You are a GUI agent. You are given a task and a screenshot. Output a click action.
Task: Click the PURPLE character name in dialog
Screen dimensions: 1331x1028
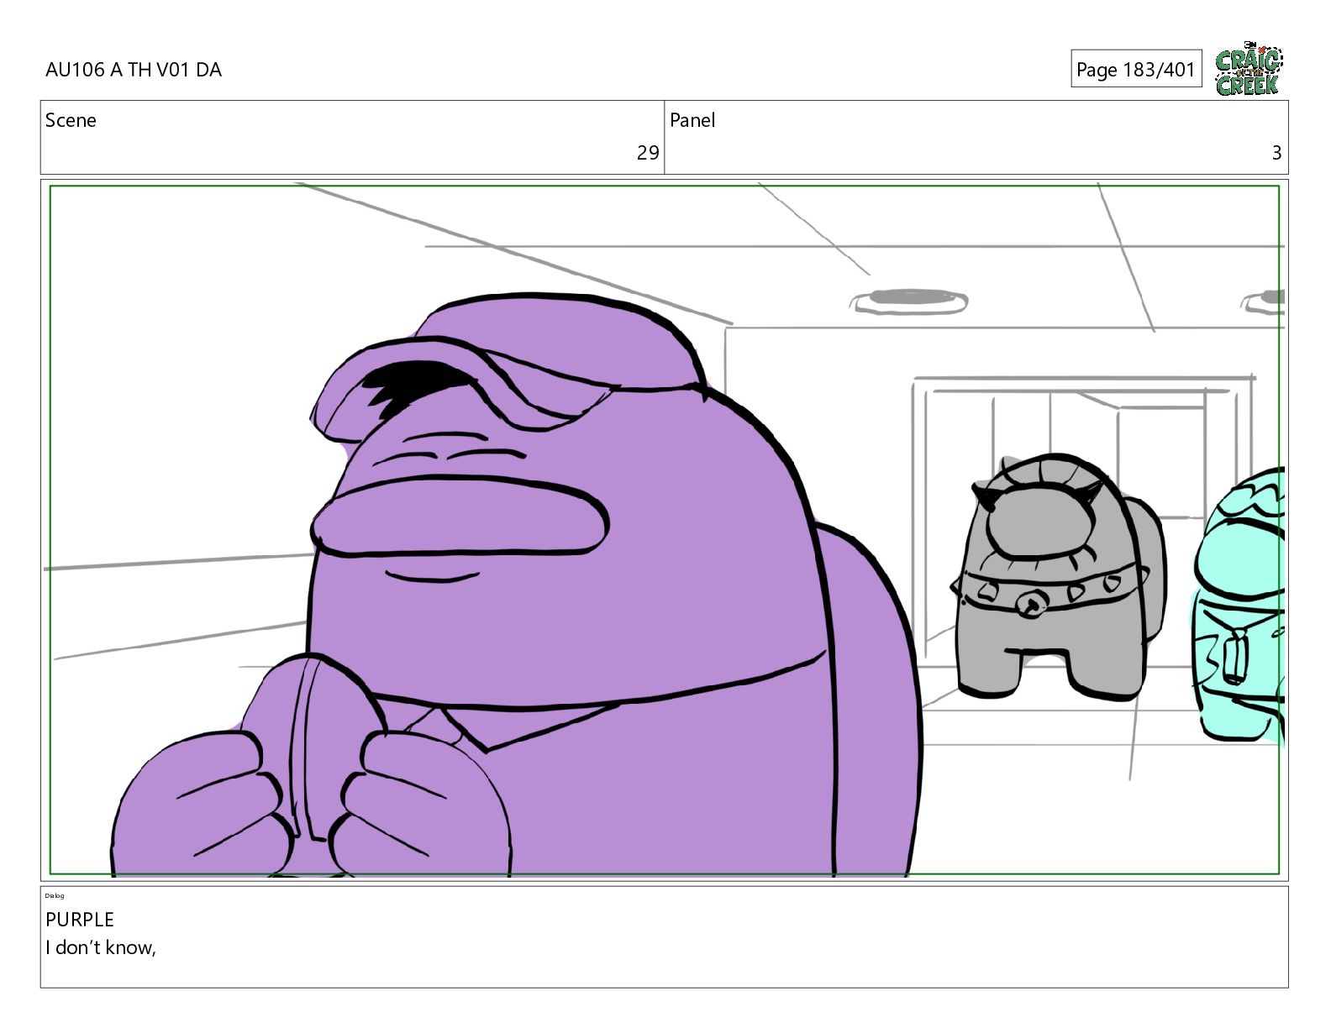coord(80,920)
